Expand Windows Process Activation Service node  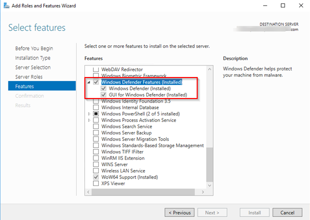(90, 120)
